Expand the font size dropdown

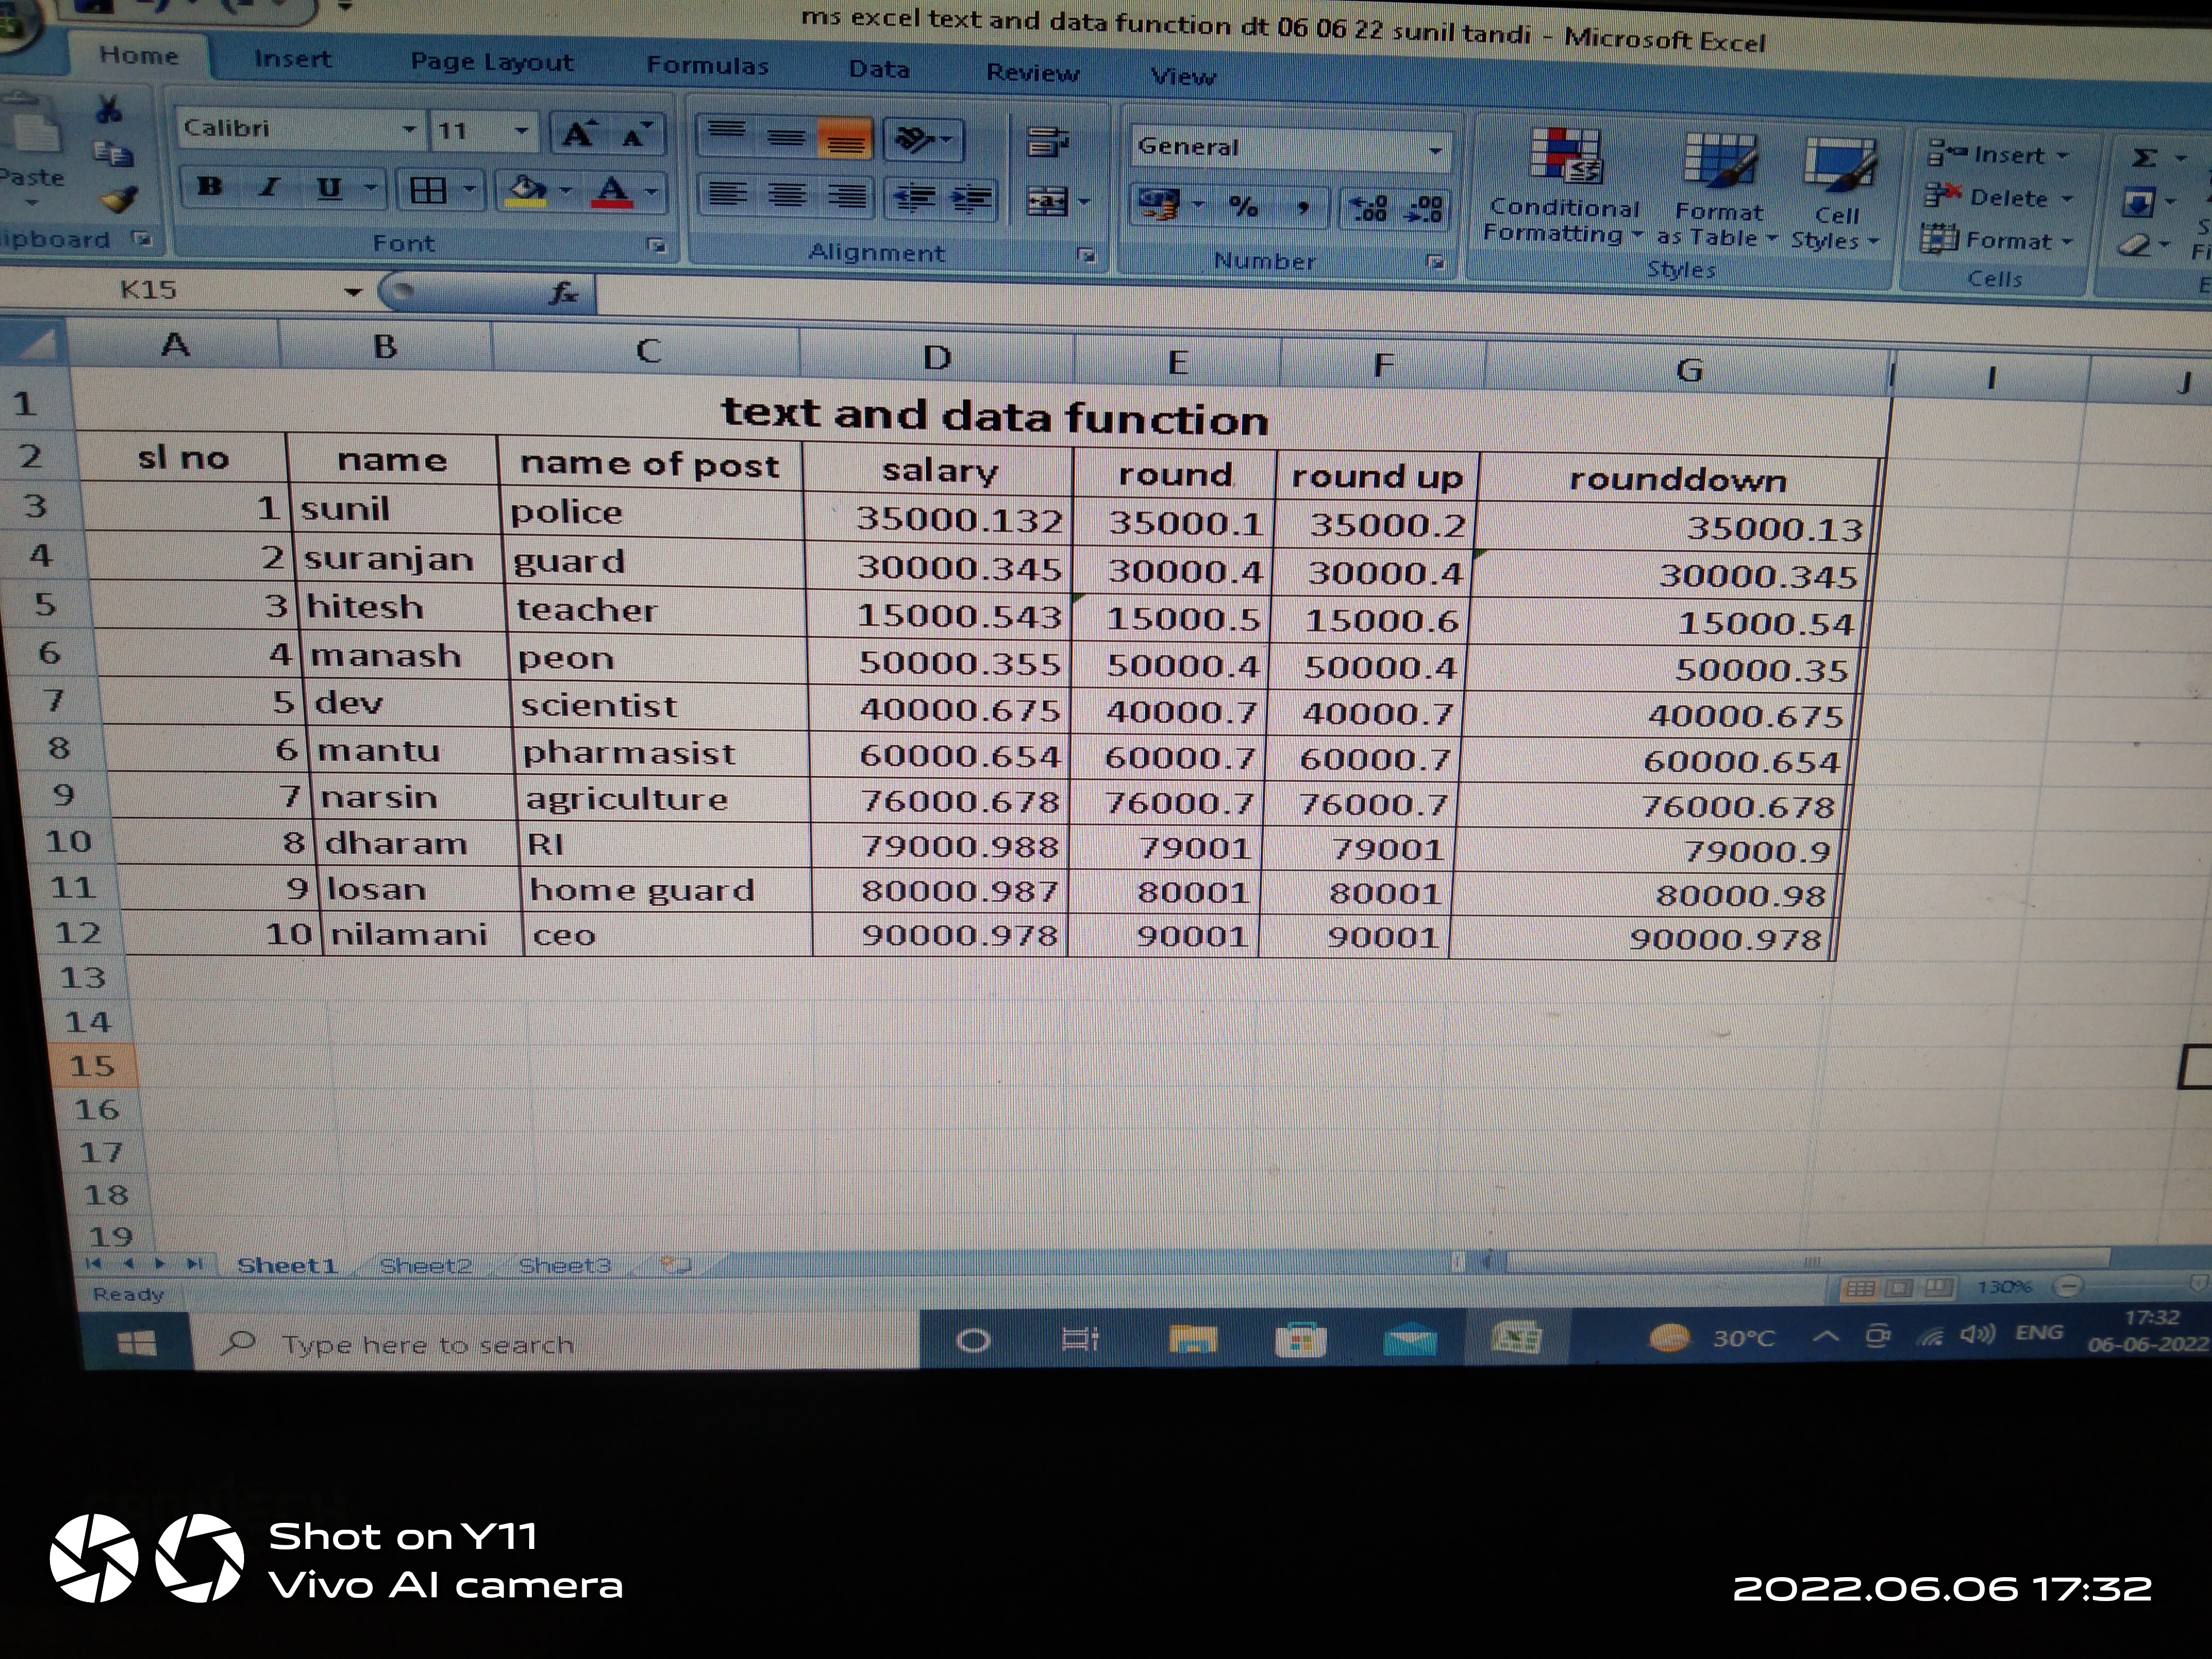pos(521,131)
